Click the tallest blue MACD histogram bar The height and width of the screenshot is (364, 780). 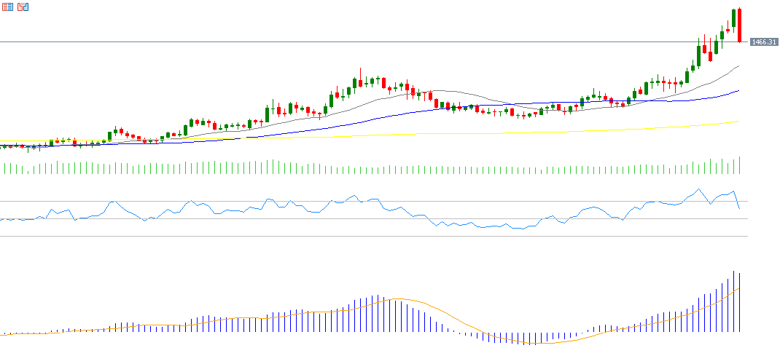click(733, 302)
